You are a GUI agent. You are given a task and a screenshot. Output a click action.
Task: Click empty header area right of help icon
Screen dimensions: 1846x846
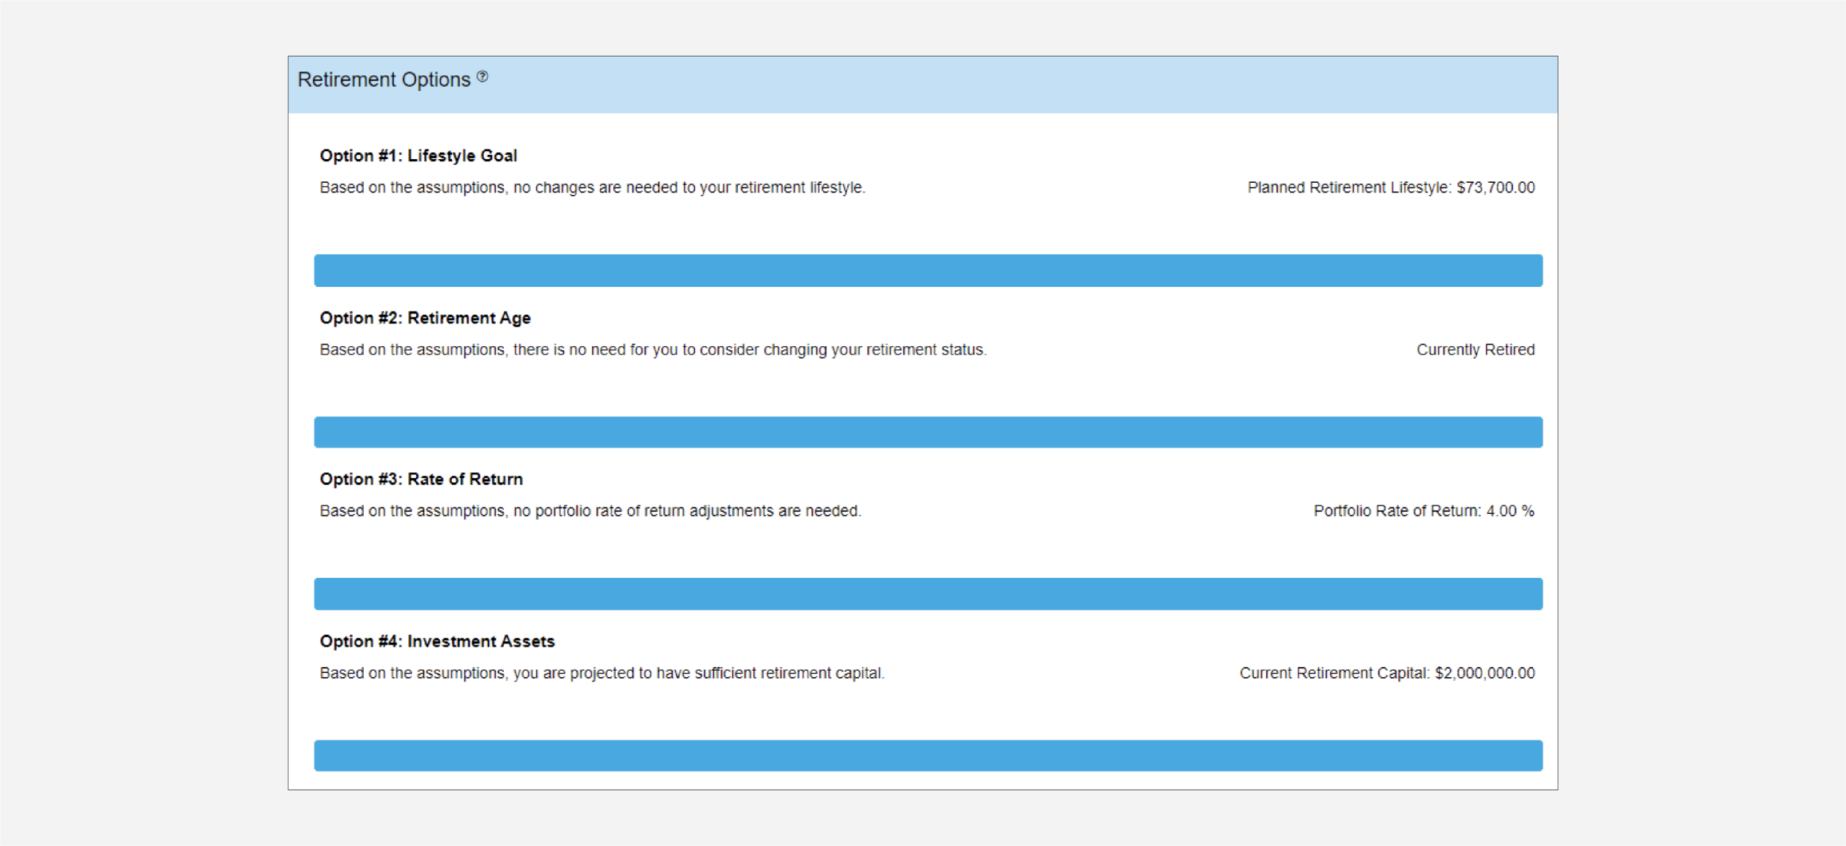[1010, 84]
